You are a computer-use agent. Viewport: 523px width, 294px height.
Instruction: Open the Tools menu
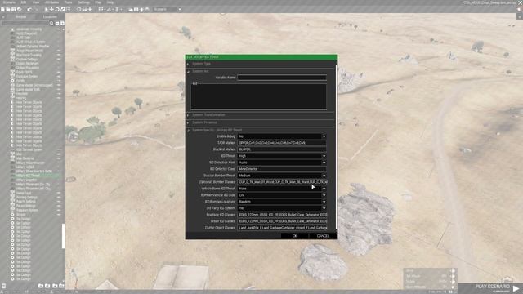point(69,2)
